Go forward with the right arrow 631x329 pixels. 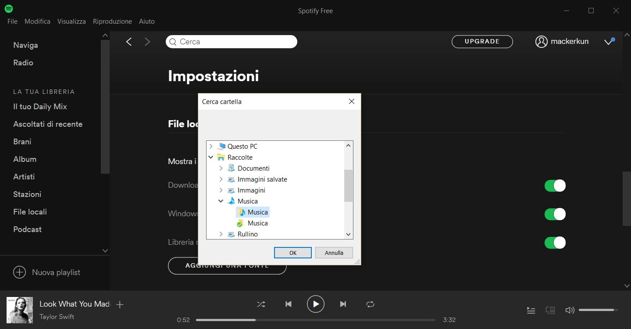pyautogui.click(x=147, y=42)
